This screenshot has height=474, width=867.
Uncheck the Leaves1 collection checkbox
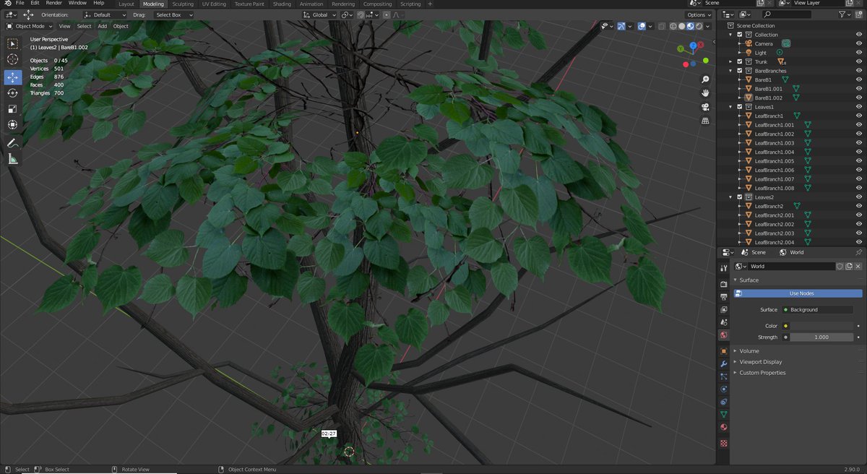coord(739,107)
